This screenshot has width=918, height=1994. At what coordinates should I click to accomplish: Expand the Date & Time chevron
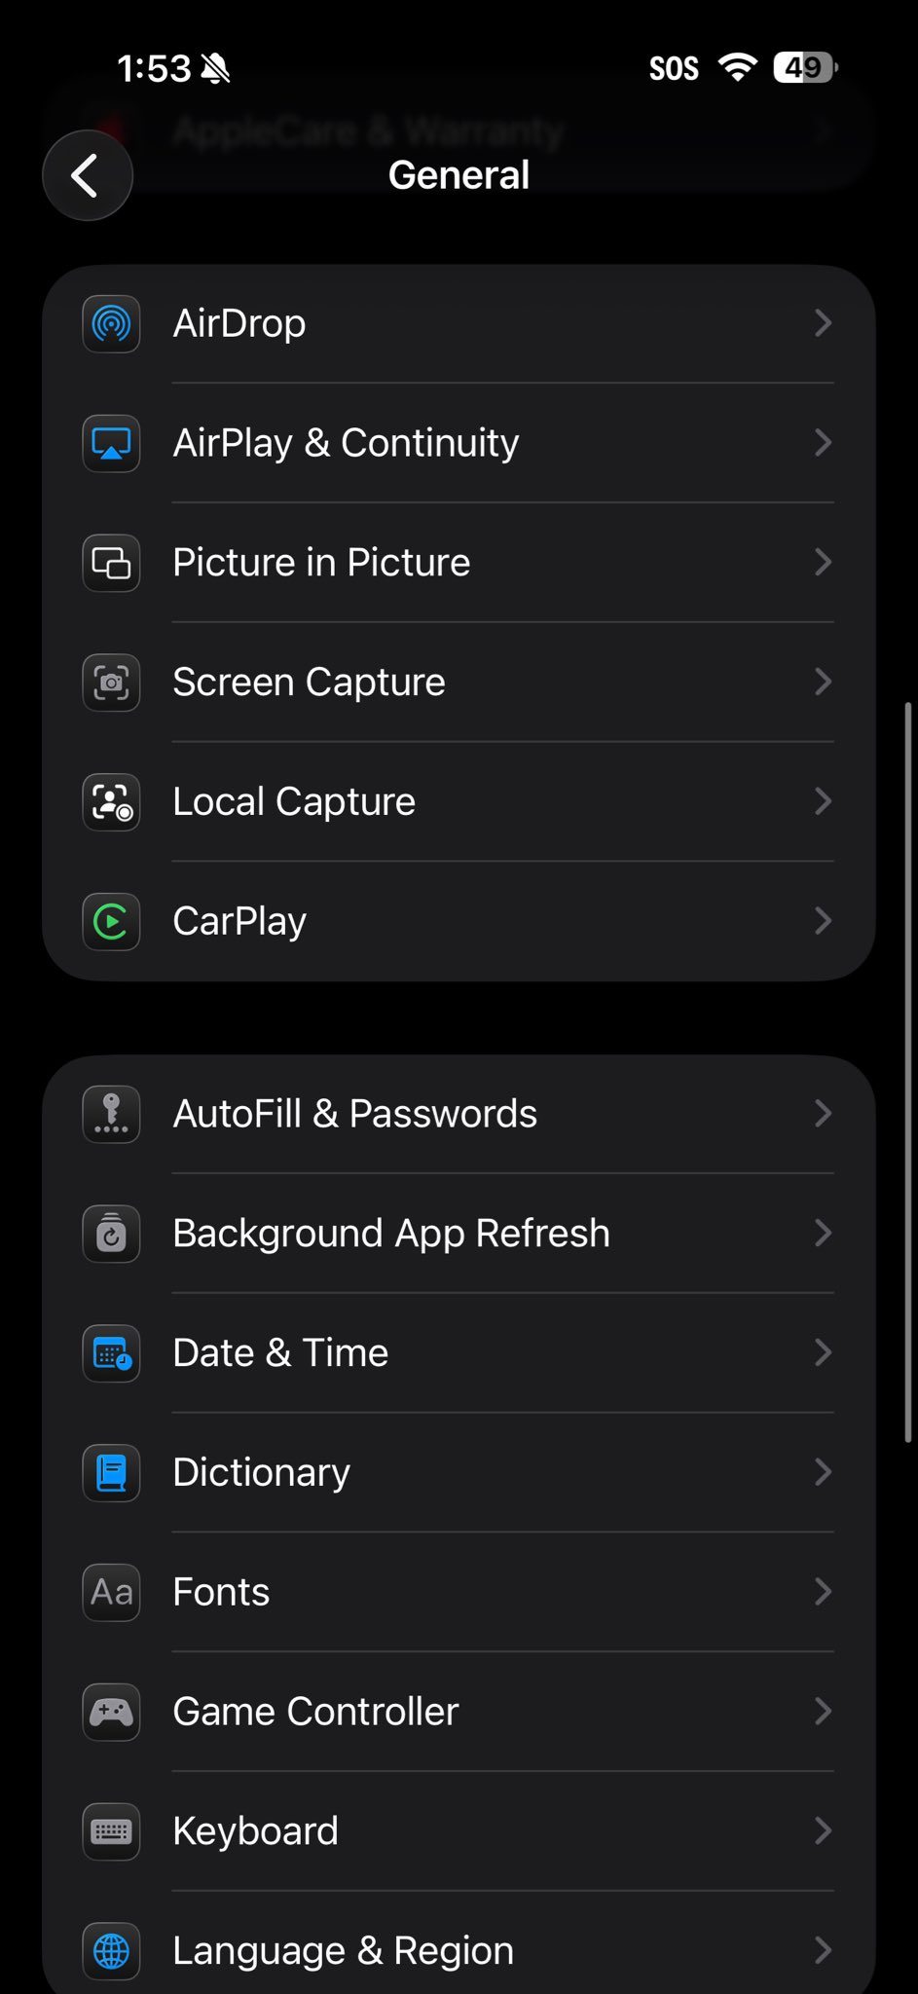click(823, 1352)
